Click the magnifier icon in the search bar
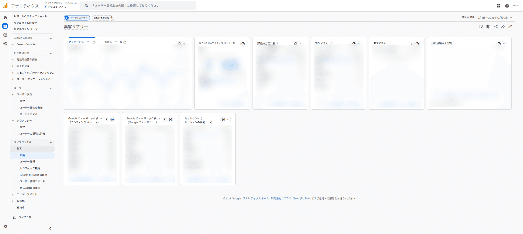This screenshot has height=234, width=523. (x=86, y=6)
